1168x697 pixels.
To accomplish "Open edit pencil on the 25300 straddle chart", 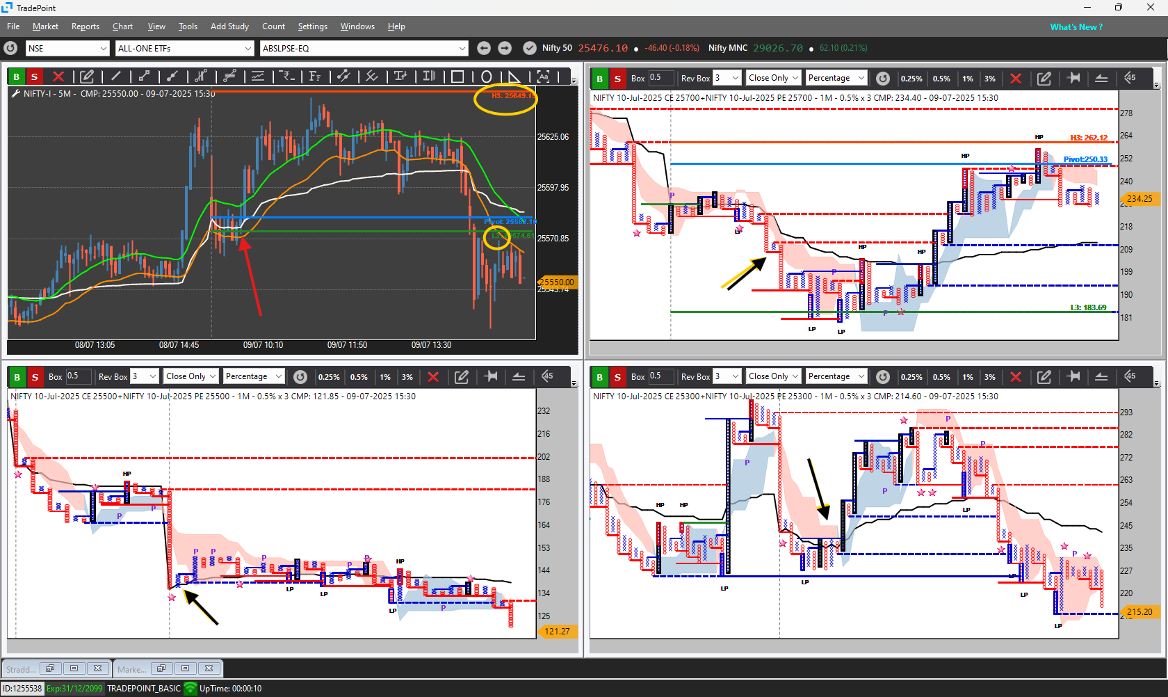I will [x=1044, y=376].
